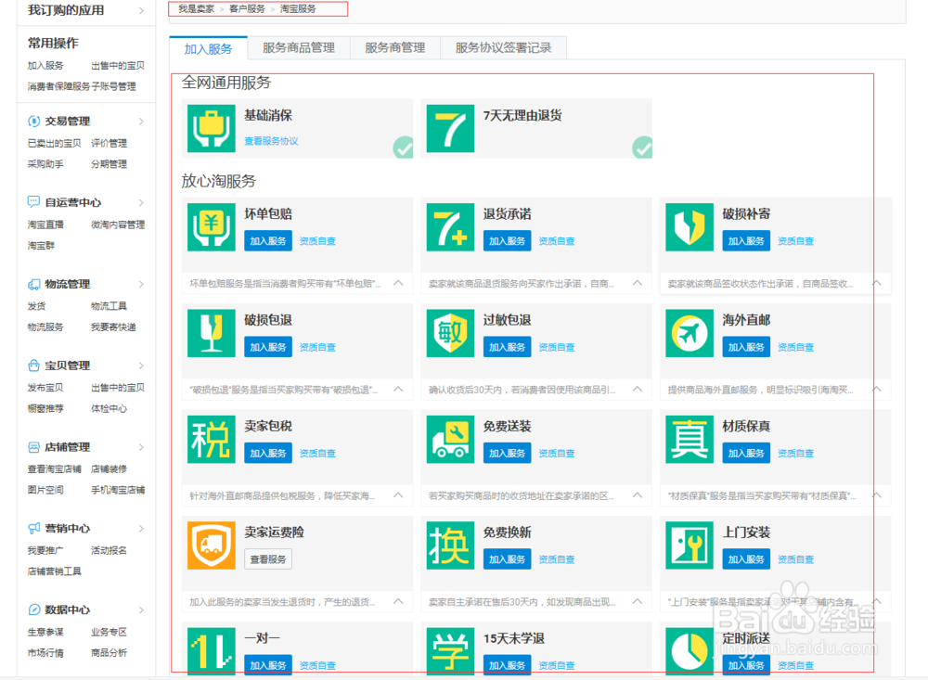This screenshot has height=680, width=928.
Task: Click the 坏单包赔 service icon
Action: pos(212,227)
